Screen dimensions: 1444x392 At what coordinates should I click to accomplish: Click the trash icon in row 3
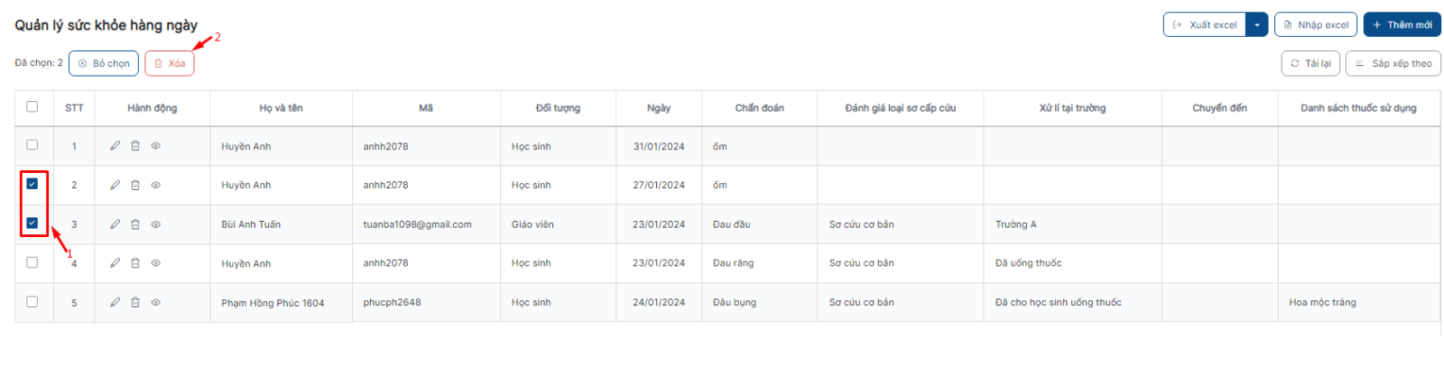(x=135, y=224)
